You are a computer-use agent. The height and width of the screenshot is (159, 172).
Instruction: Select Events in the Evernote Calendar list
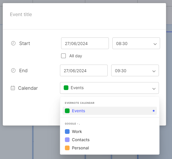pos(110,111)
